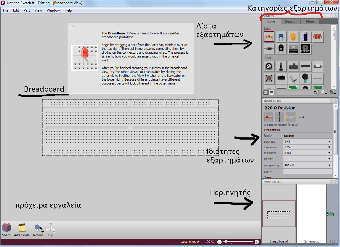Open the File menu

[x=6, y=10]
